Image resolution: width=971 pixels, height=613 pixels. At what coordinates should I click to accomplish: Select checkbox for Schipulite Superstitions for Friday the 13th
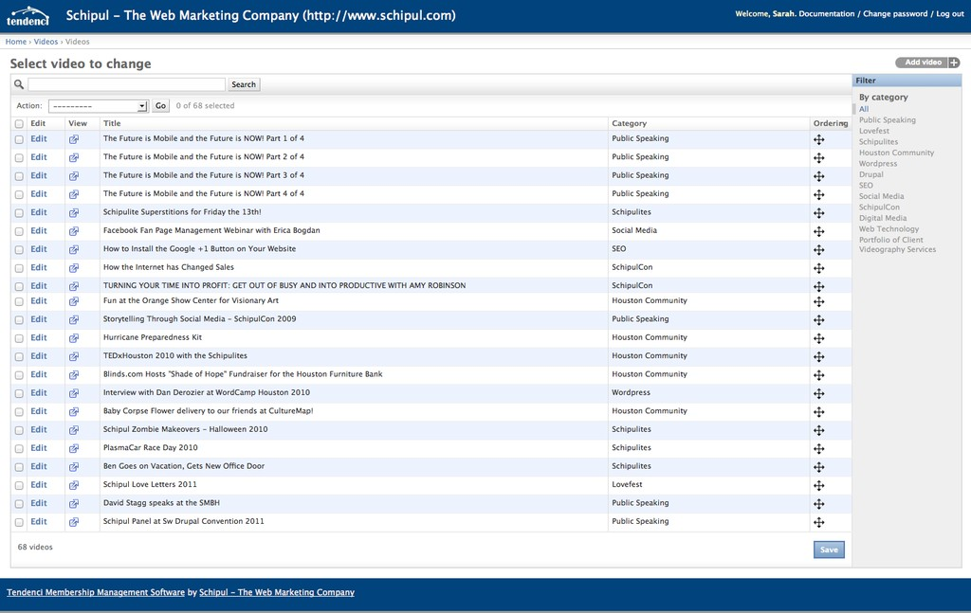click(19, 213)
